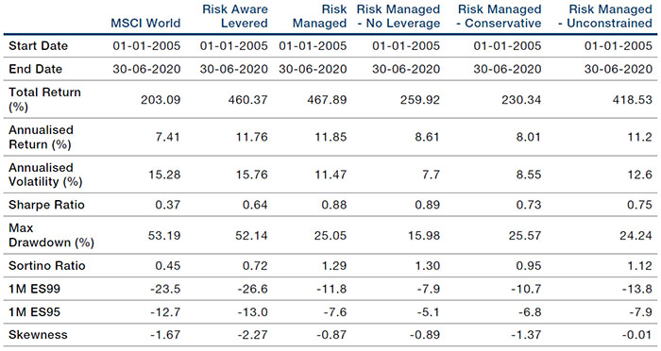Click the Risk Managed - No Leverage header

coord(398,16)
